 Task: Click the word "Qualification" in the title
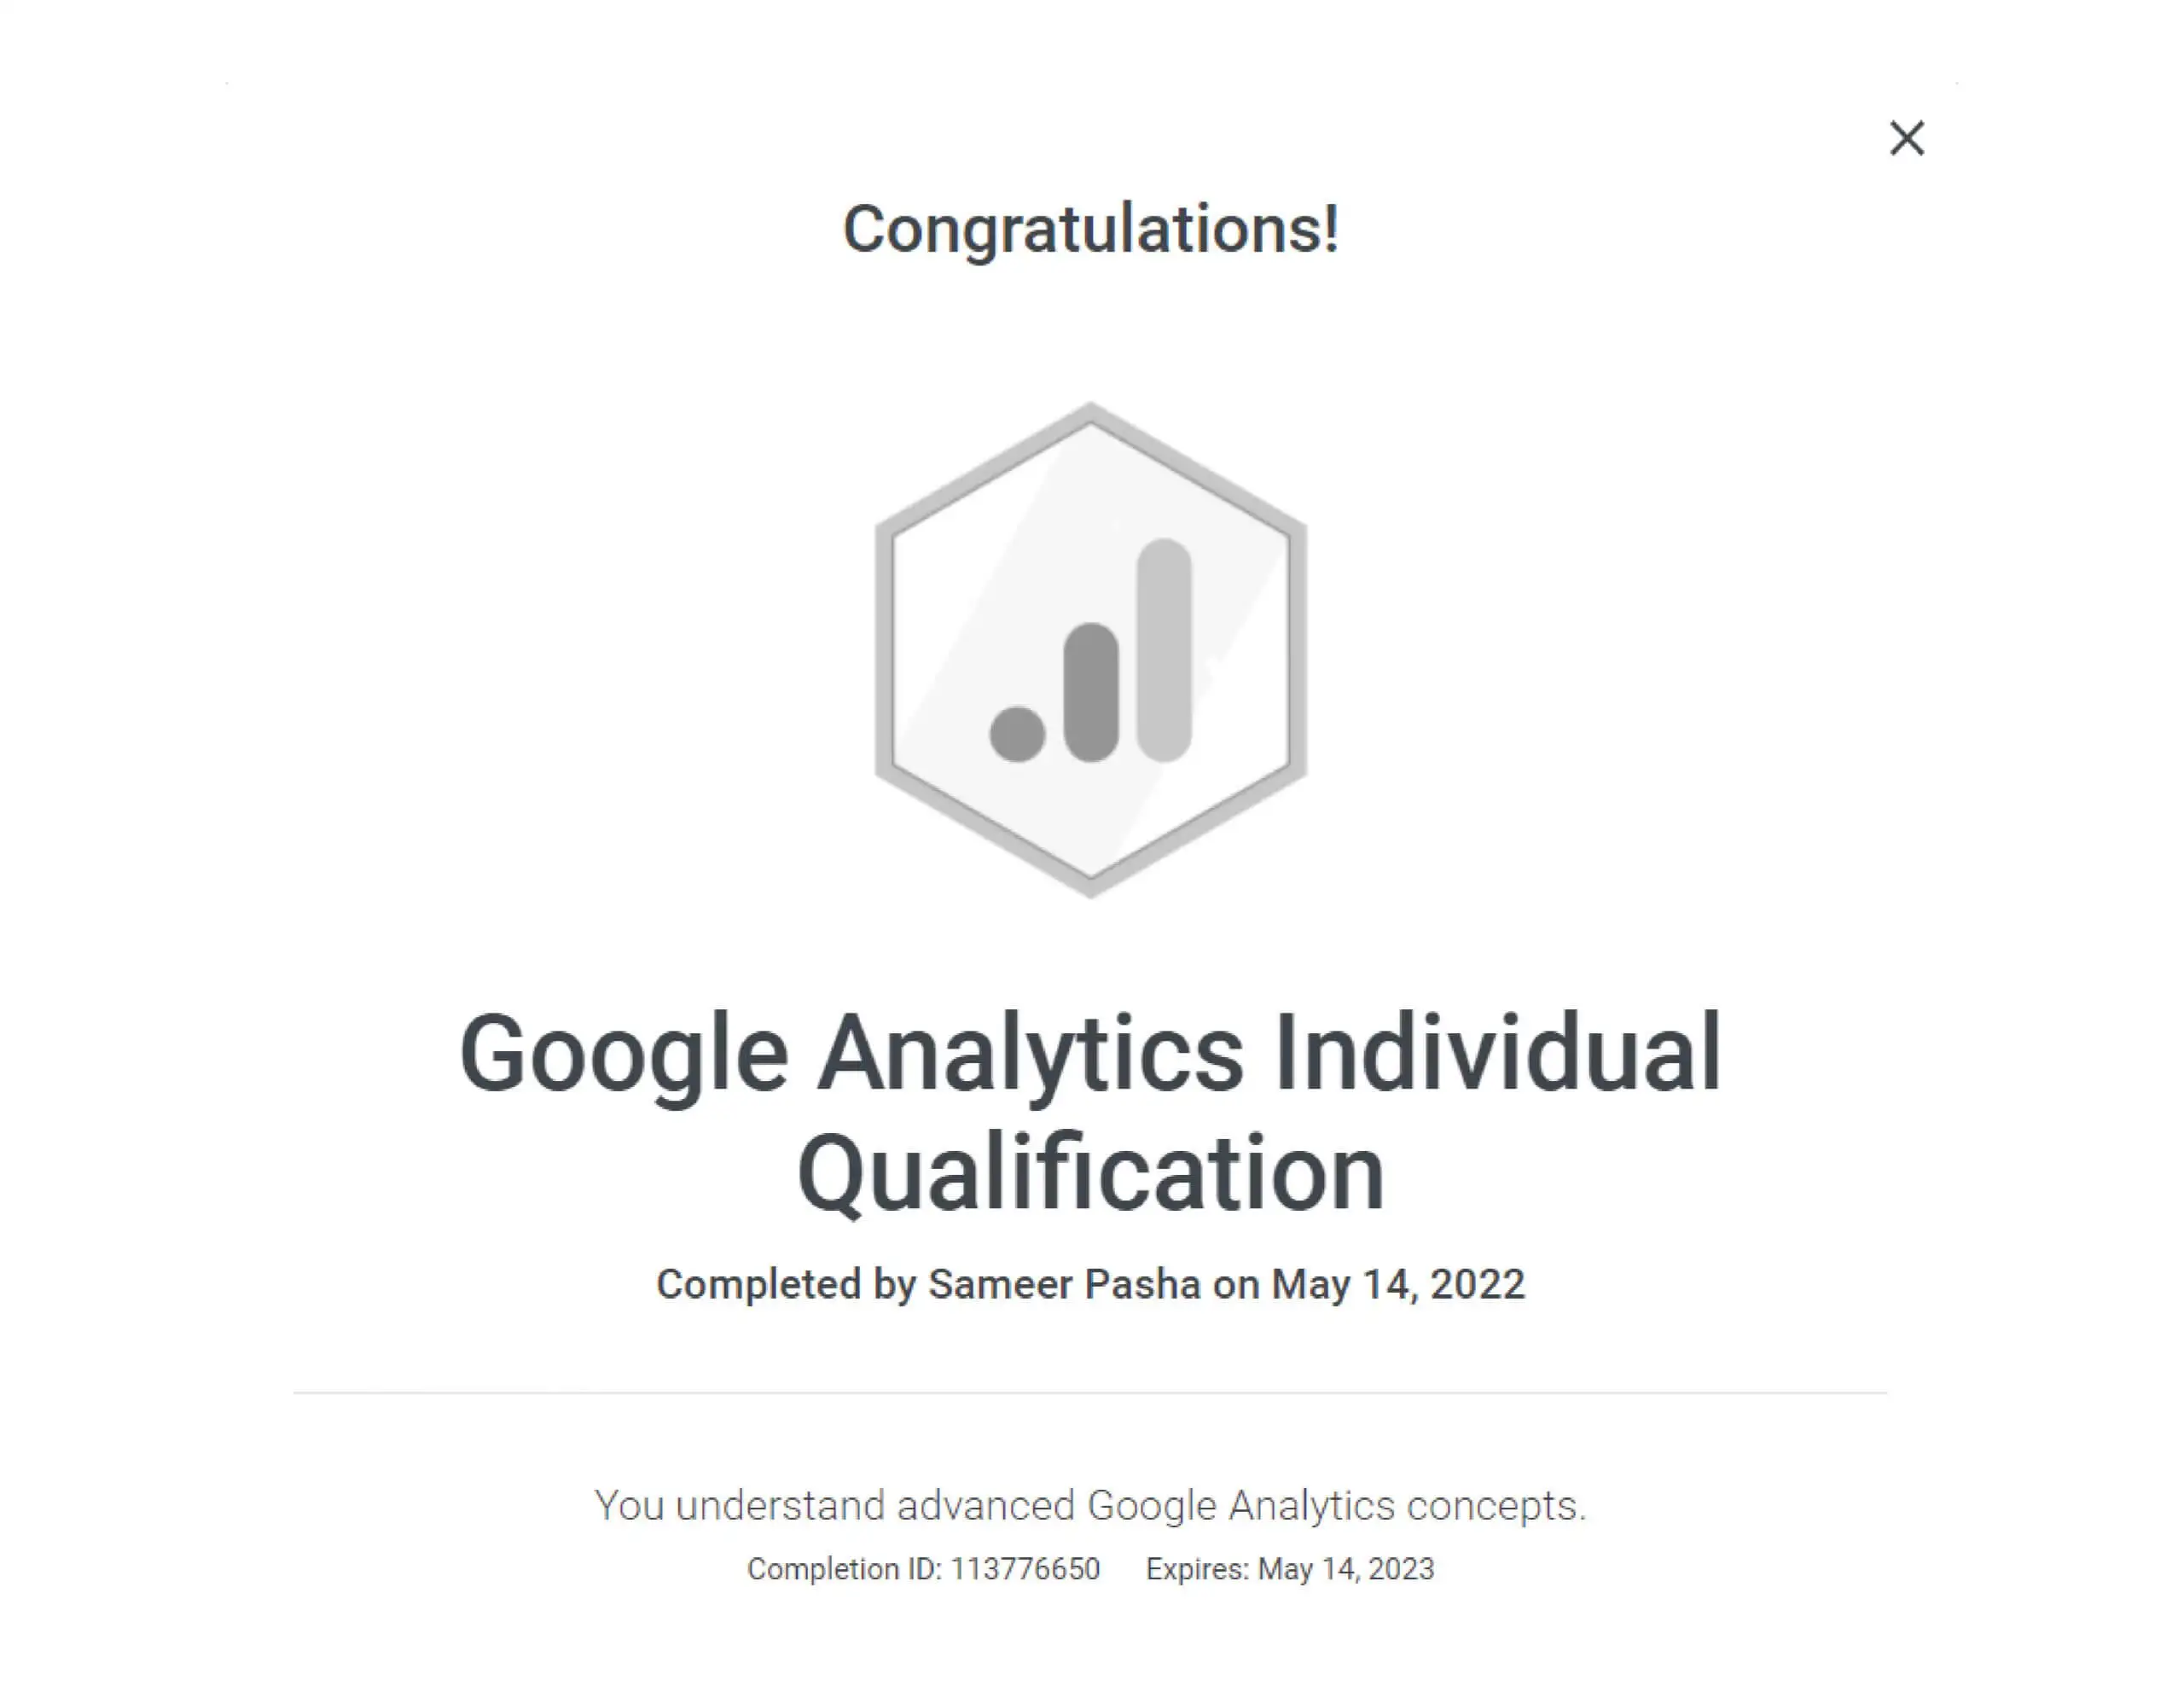coord(1090,1173)
